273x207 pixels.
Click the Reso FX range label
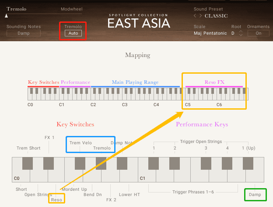[x=214, y=82]
